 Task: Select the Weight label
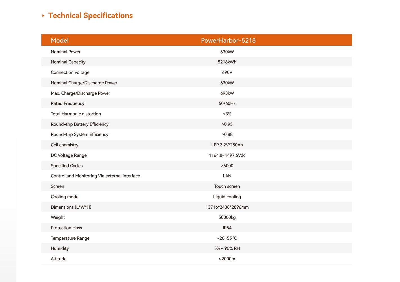pos(58,217)
